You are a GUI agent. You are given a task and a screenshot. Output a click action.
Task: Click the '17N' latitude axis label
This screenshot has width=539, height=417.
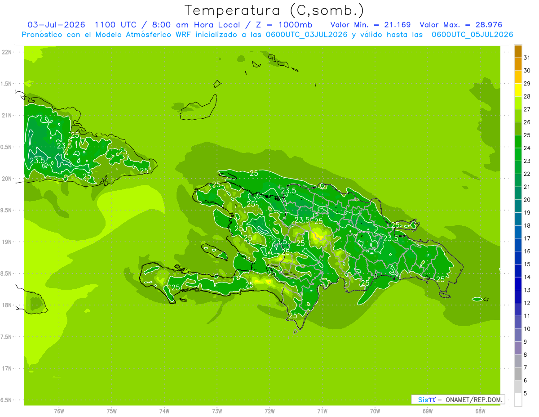(8, 368)
